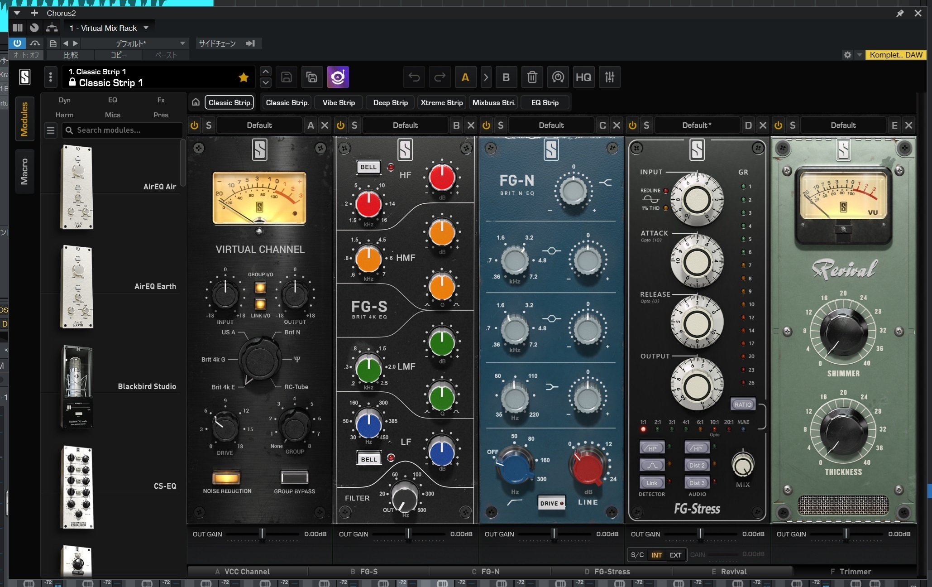Undo the last change with the undo arrow
The width and height of the screenshot is (932, 587).
(414, 77)
